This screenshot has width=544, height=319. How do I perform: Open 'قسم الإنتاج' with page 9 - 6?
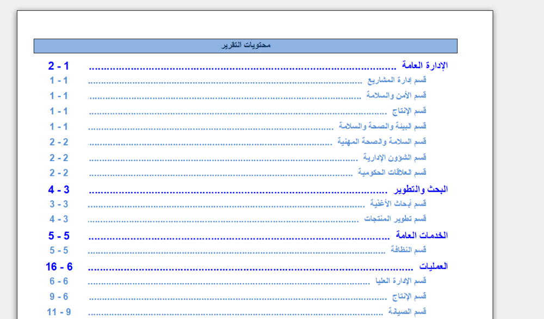(x=409, y=297)
